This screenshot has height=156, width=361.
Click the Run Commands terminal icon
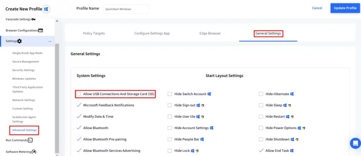30,140
